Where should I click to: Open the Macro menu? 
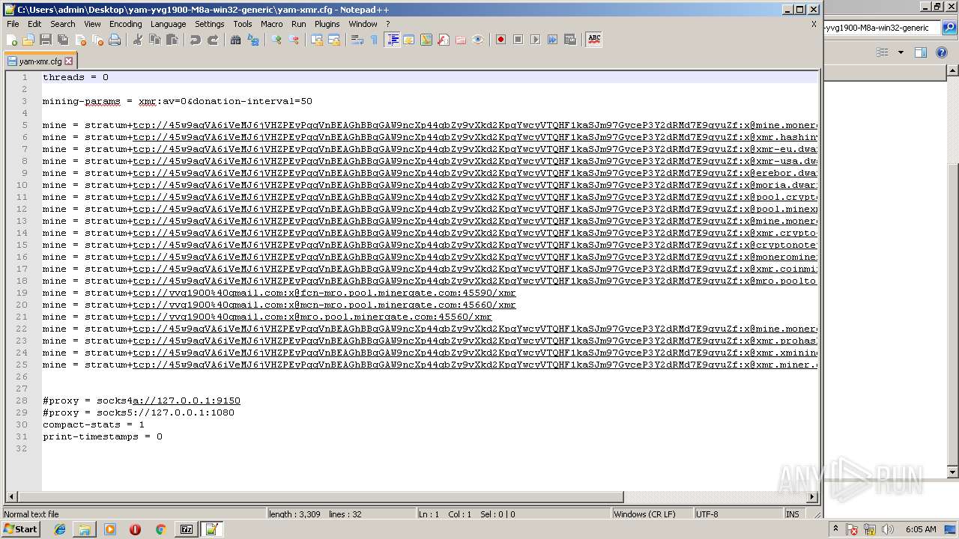point(271,24)
